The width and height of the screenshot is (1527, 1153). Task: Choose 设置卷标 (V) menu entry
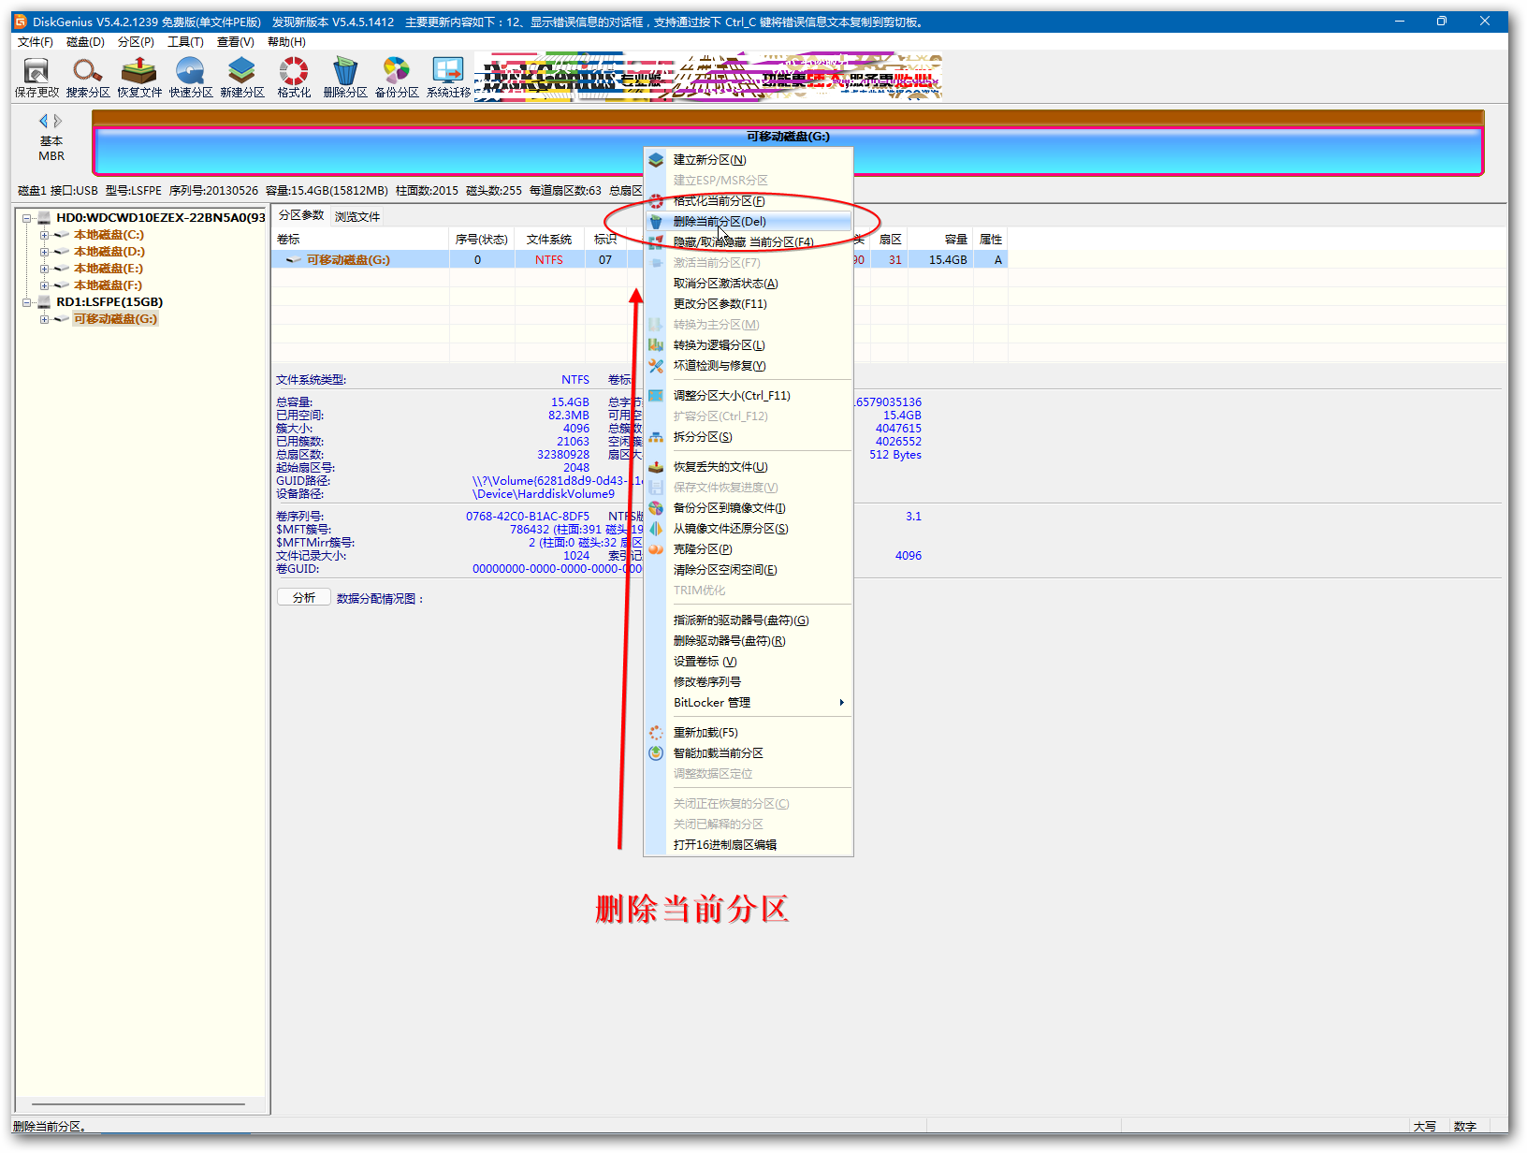tap(749, 662)
